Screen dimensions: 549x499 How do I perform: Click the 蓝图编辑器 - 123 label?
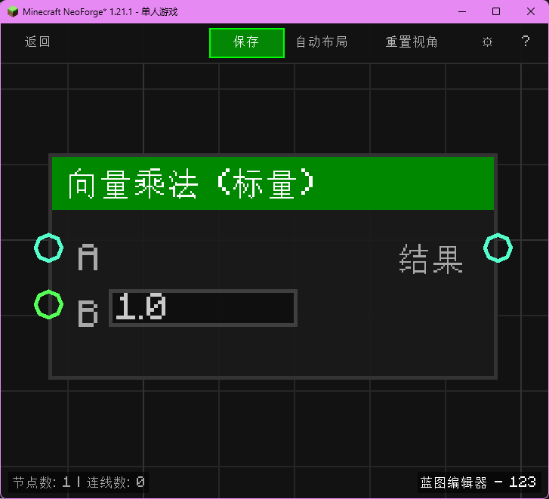pyautogui.click(x=478, y=482)
